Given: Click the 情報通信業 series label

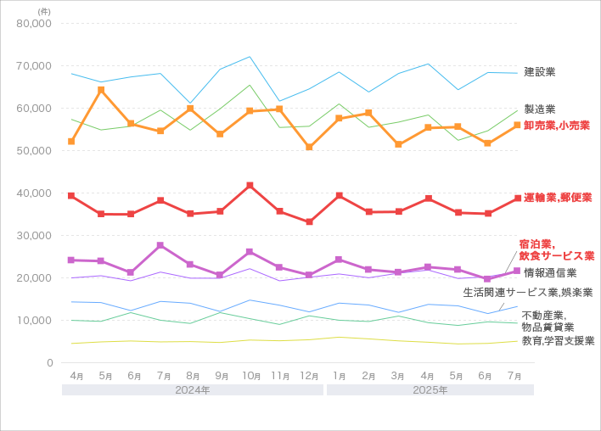Looking at the screenshot, I should tap(550, 273).
